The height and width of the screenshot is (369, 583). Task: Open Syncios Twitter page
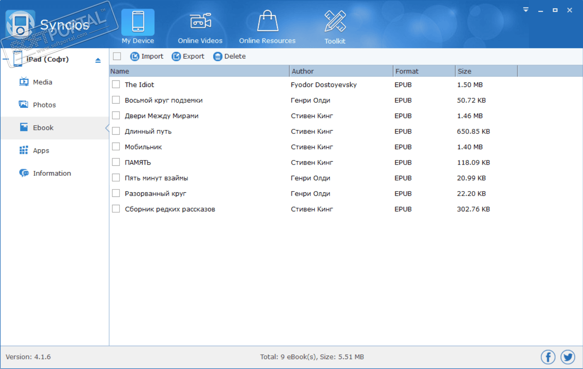[x=568, y=357]
